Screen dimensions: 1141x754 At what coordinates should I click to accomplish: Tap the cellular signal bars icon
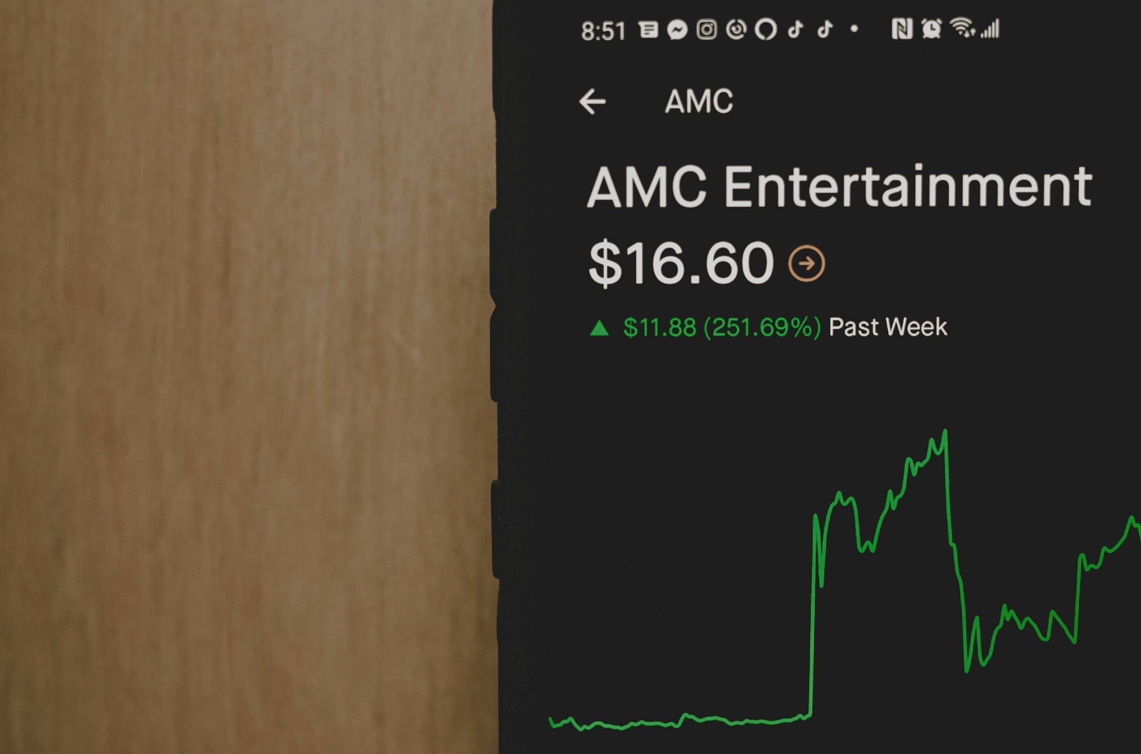tap(990, 29)
